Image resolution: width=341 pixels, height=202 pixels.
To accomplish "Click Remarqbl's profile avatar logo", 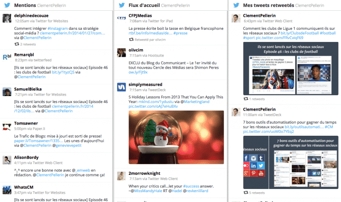I will [x=7, y=57].
